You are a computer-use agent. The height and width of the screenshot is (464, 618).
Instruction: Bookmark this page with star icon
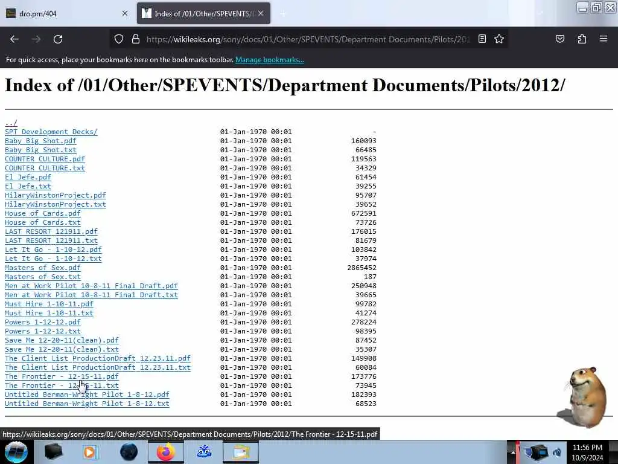click(499, 39)
